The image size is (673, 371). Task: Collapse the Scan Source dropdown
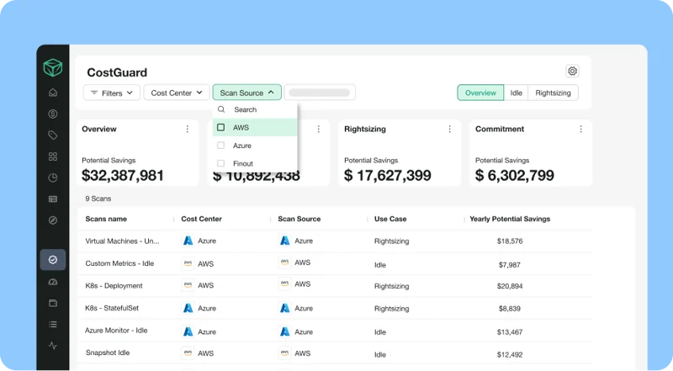pyautogui.click(x=246, y=93)
